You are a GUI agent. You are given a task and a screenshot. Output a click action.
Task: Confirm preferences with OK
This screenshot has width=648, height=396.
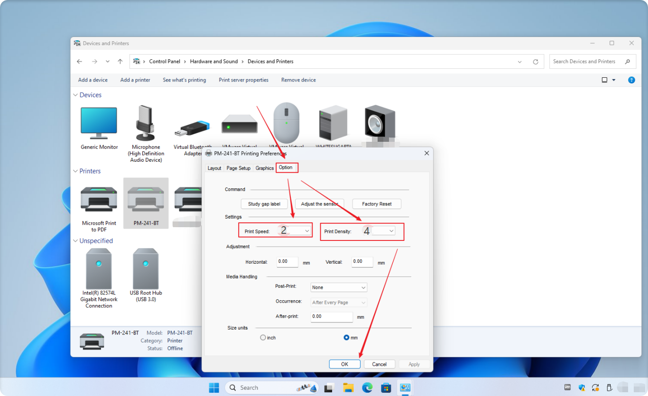pos(345,364)
